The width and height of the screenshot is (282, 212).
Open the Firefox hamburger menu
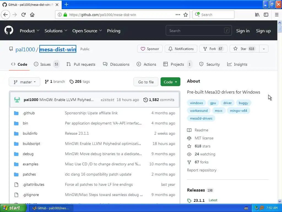[277, 15]
